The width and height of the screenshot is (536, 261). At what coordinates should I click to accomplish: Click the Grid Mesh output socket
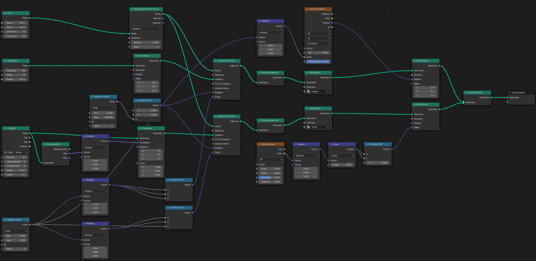(x=30, y=18)
